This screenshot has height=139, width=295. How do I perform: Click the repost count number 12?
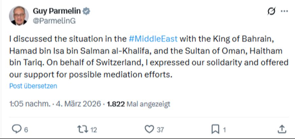(x=93, y=130)
